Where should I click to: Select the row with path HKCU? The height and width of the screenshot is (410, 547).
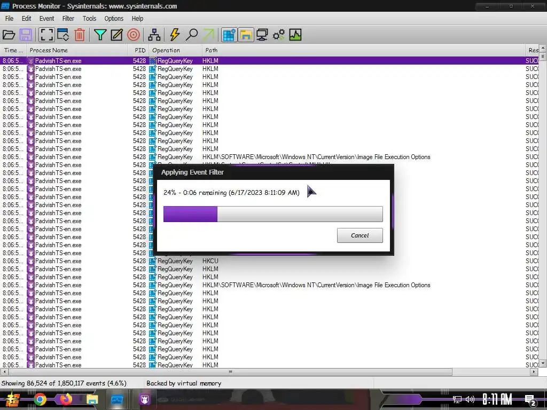point(269,261)
